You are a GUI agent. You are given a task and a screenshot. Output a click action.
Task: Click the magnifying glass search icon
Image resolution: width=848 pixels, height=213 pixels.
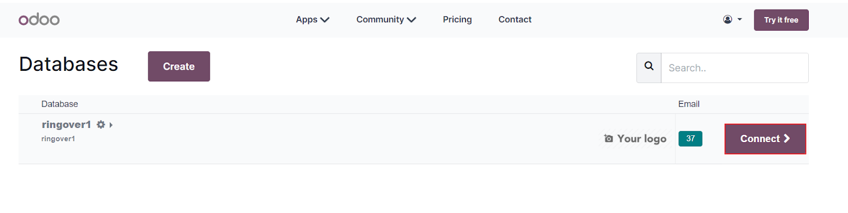click(x=649, y=68)
